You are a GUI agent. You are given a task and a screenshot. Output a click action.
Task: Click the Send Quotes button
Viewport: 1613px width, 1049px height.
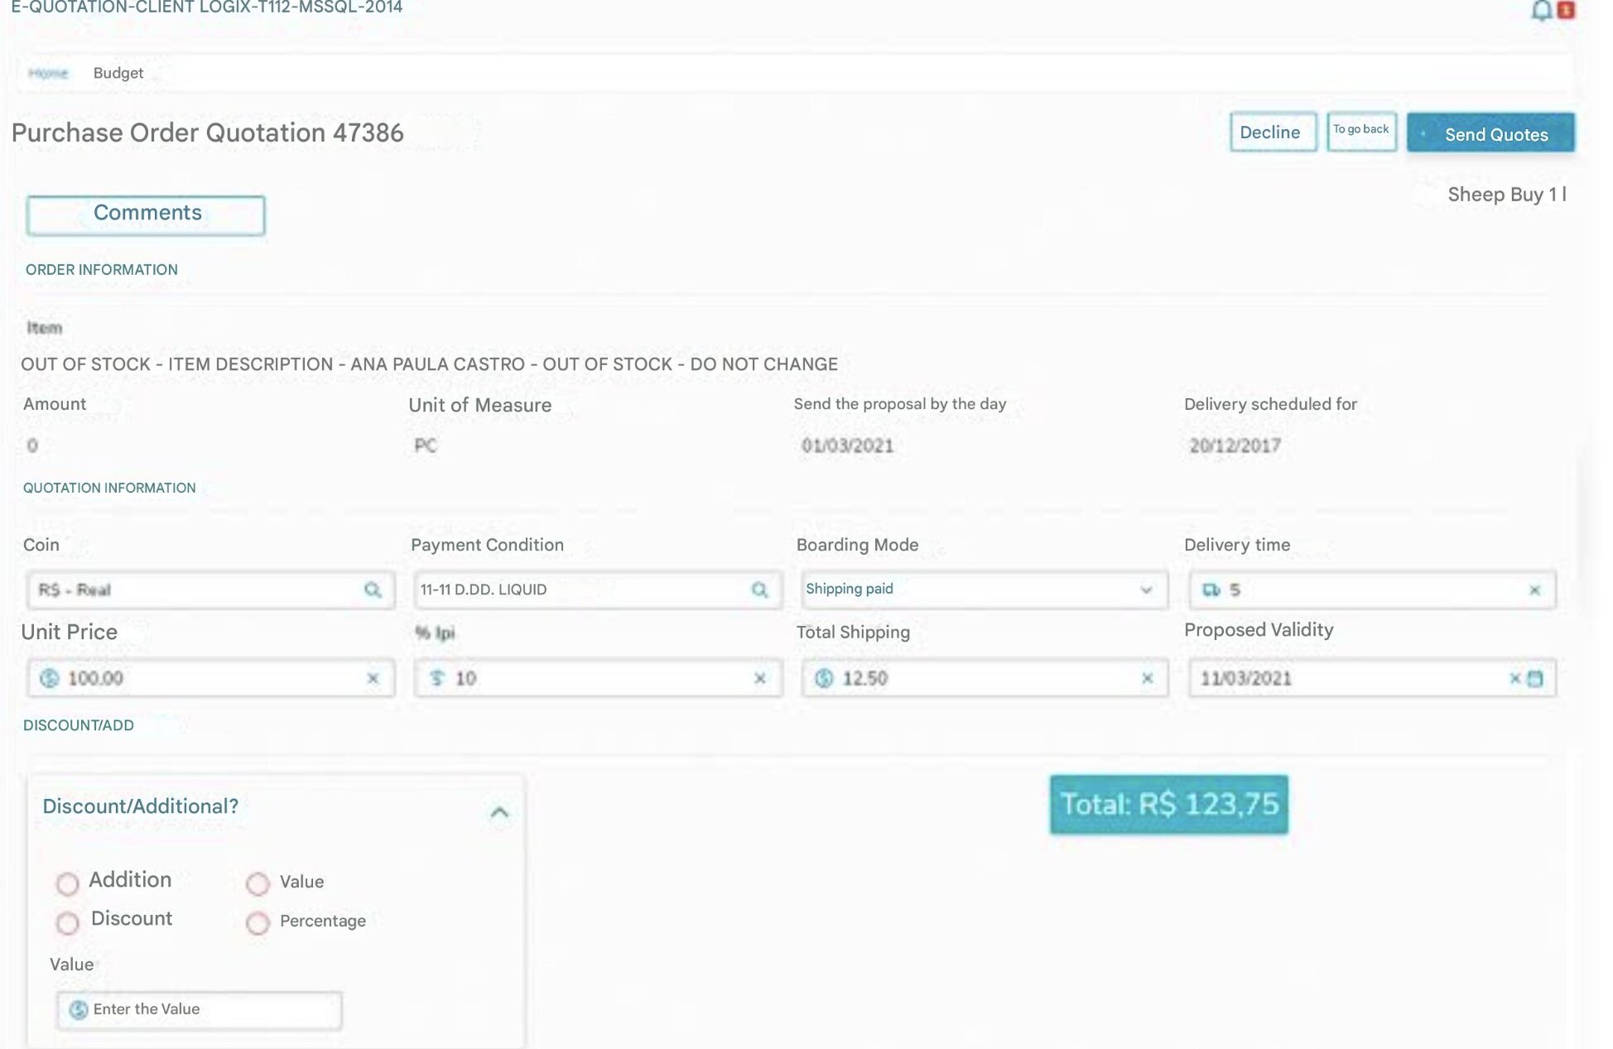[x=1490, y=133]
